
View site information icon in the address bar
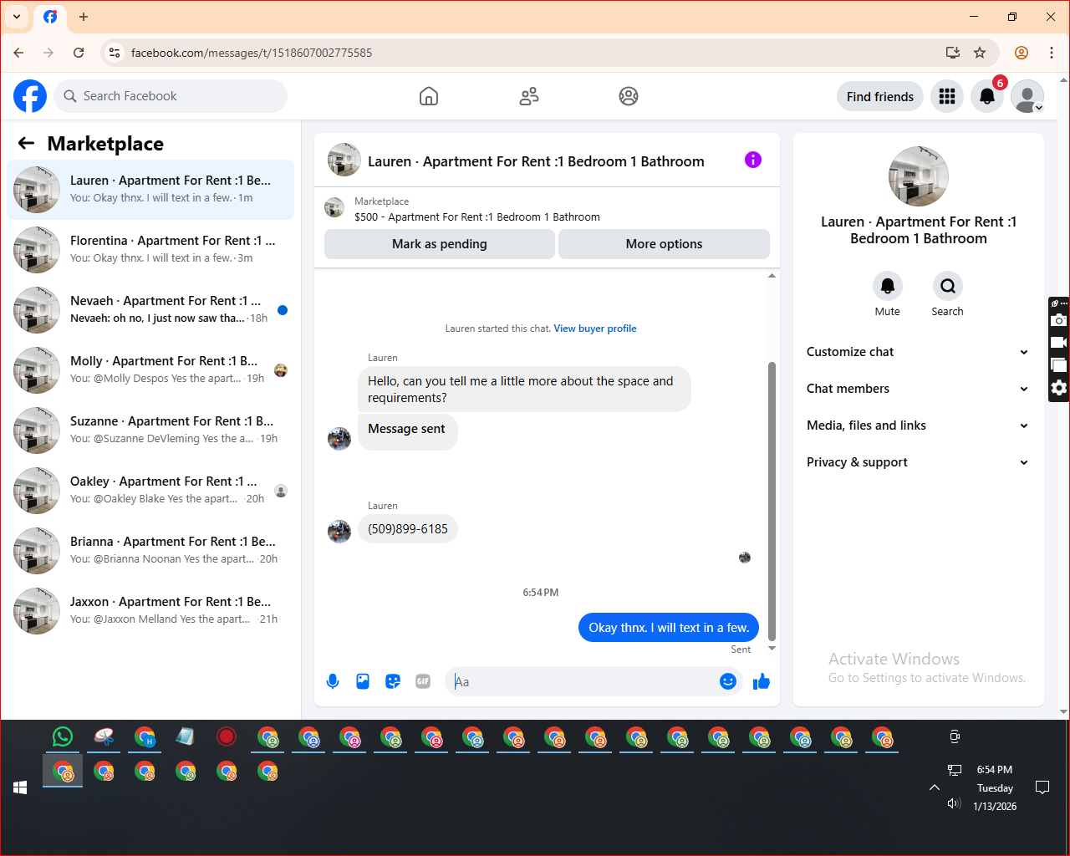pos(115,53)
